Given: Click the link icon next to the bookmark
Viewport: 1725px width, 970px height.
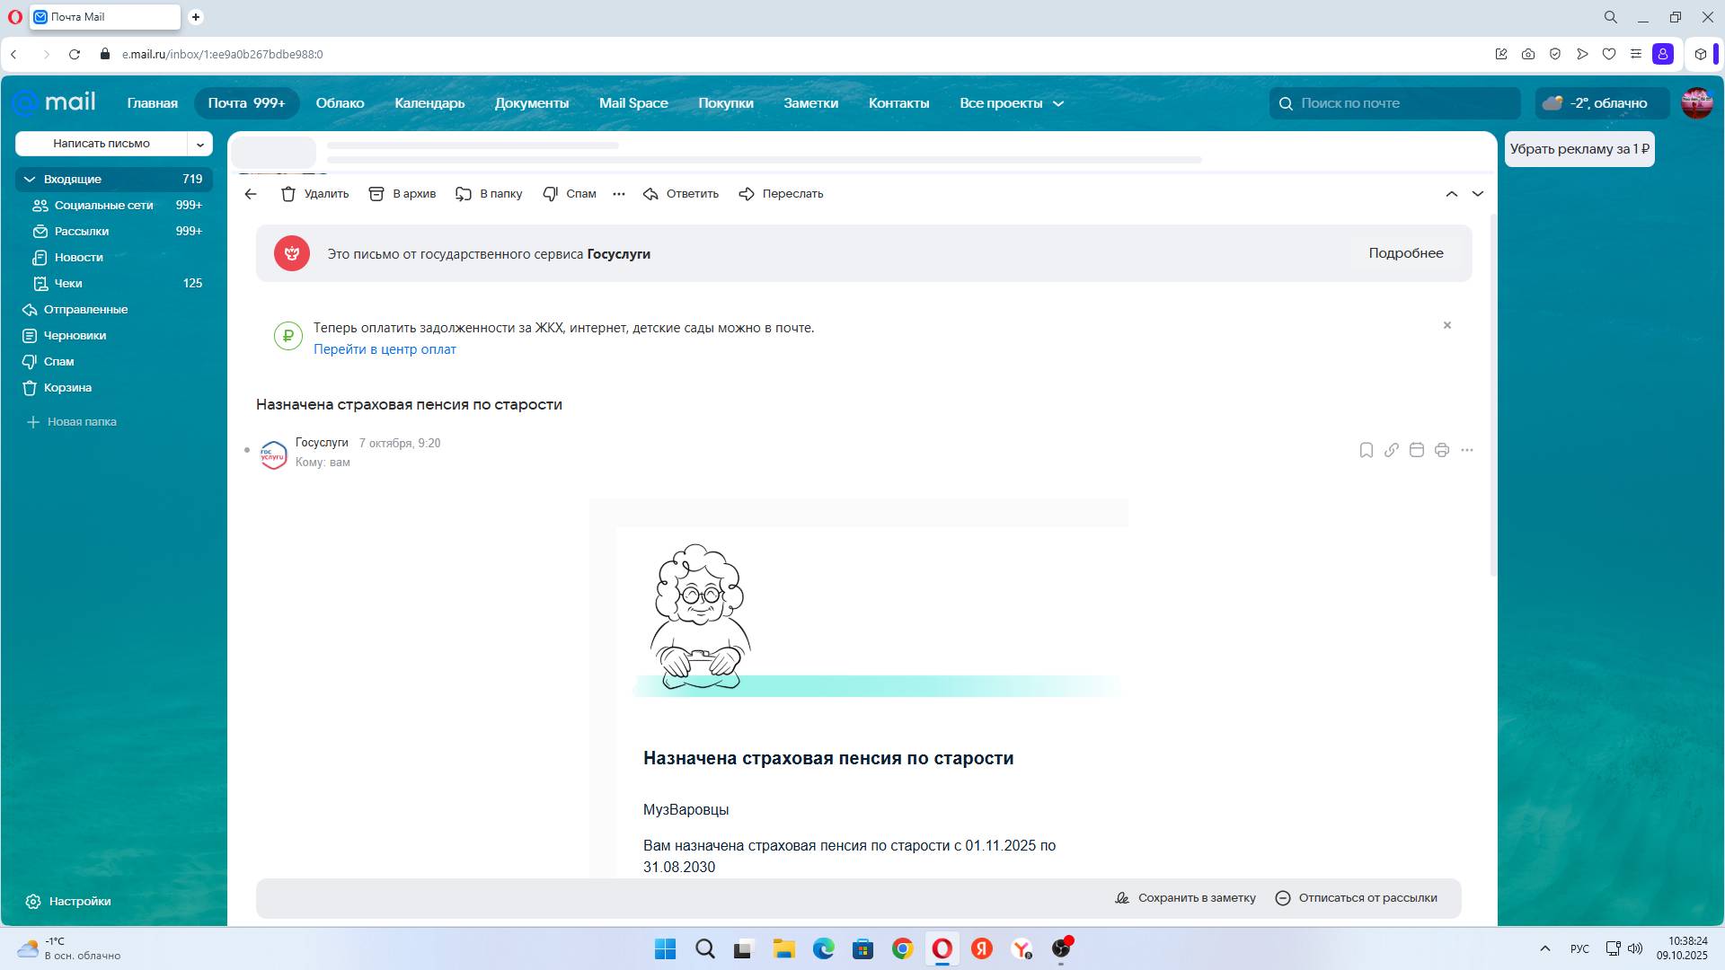Looking at the screenshot, I should (x=1391, y=450).
